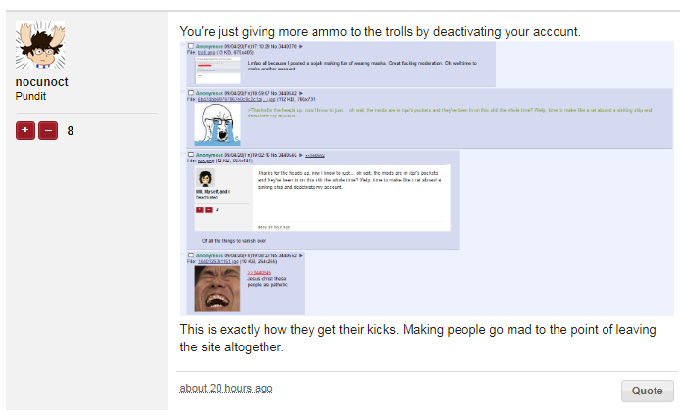Open the arrow menu on the laughing face post
This screenshot has width=680, height=415.
pyautogui.click(x=301, y=255)
